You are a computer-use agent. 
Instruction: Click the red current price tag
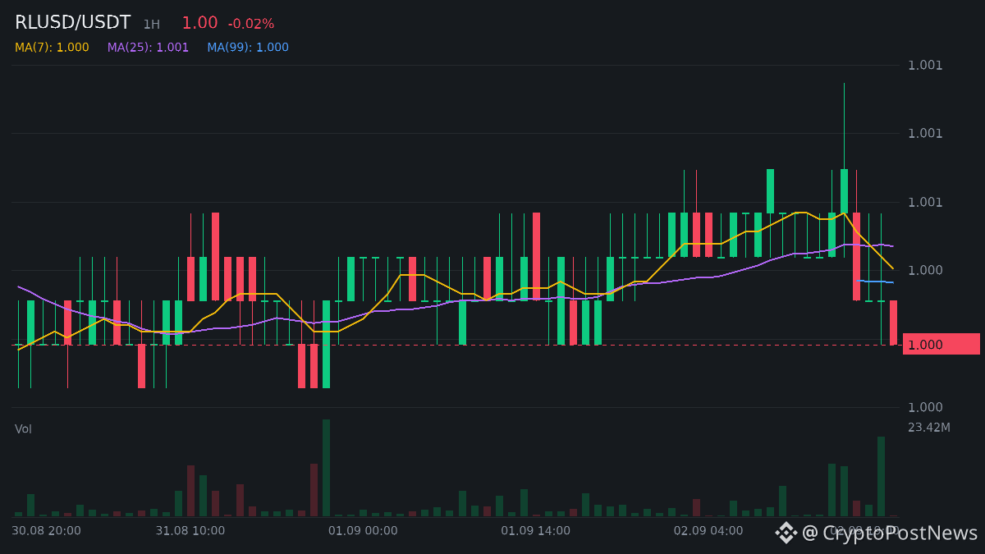click(x=941, y=345)
